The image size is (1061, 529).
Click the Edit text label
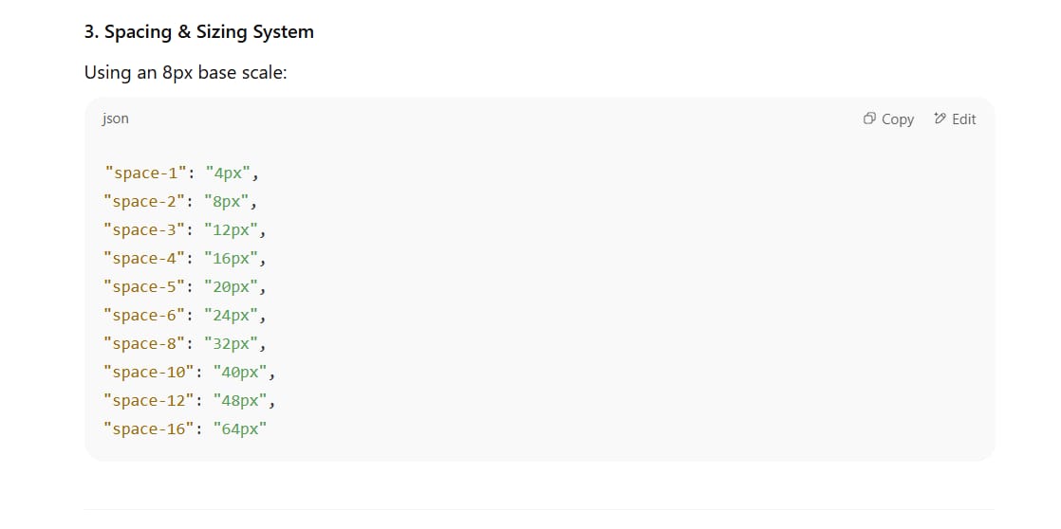(963, 119)
